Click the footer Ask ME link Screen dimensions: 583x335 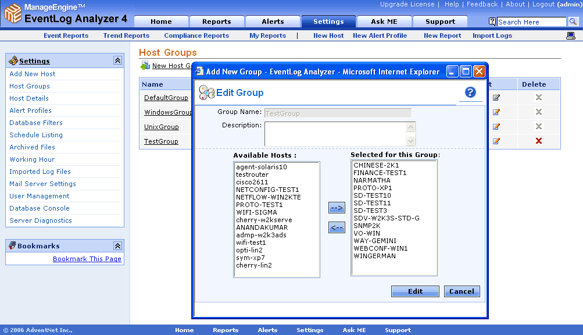click(355, 330)
